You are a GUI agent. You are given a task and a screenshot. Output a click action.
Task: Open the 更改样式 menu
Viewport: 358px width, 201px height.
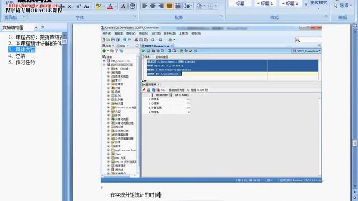319,4
